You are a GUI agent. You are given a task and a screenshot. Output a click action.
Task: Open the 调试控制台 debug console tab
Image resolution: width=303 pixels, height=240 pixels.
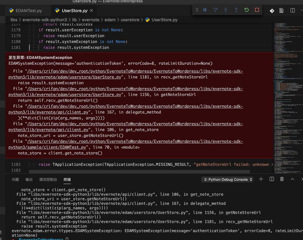tap(48, 180)
